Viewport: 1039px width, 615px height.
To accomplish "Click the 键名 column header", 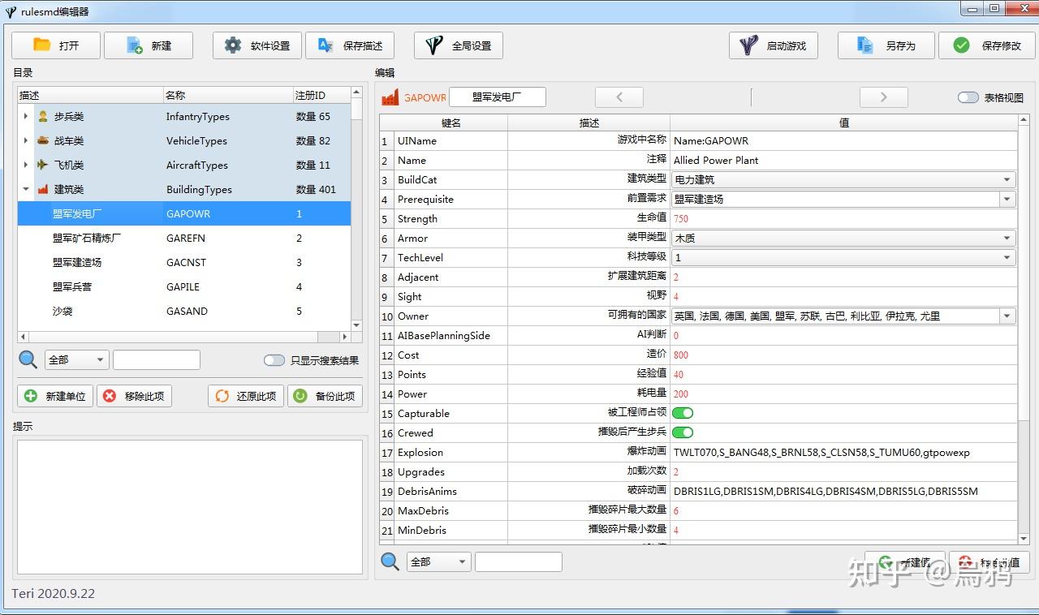I will [x=451, y=123].
